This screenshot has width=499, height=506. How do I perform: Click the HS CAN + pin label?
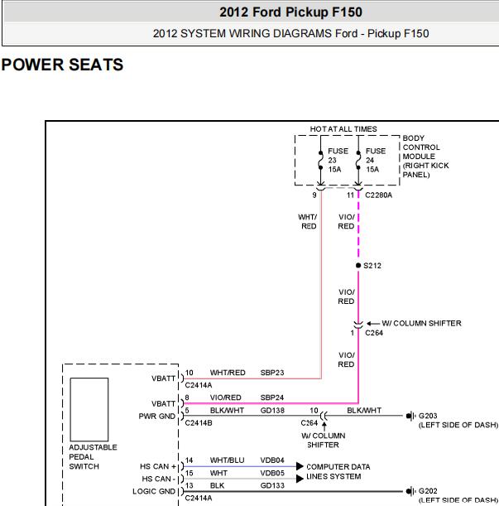click(158, 466)
